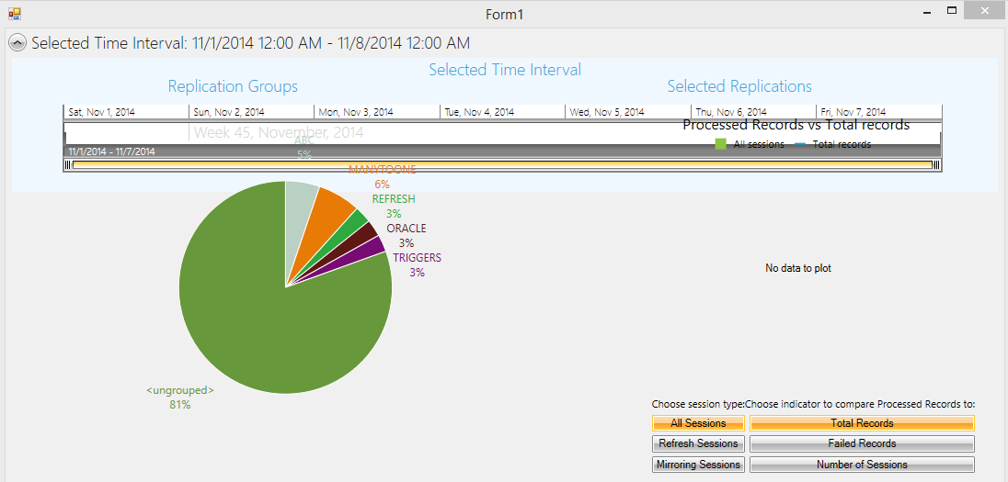Click the green All sessions legend swatch
The height and width of the screenshot is (482, 1008).
pyautogui.click(x=721, y=144)
